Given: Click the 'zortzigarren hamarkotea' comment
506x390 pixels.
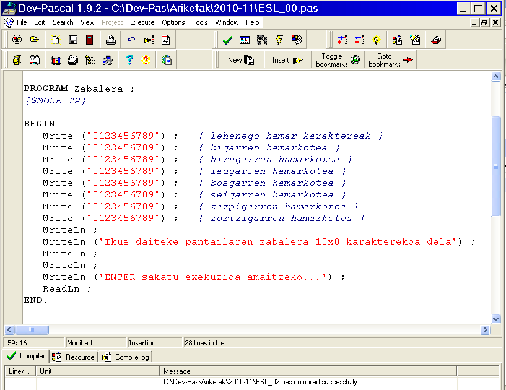Looking at the screenshot, I should [281, 219].
